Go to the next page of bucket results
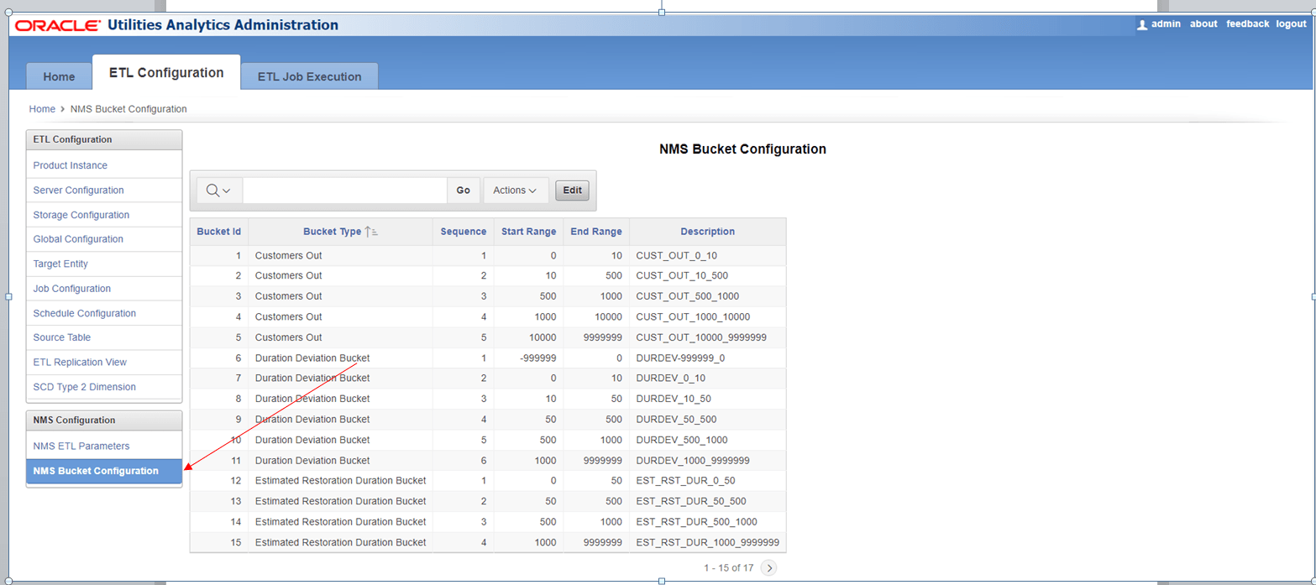 769,567
